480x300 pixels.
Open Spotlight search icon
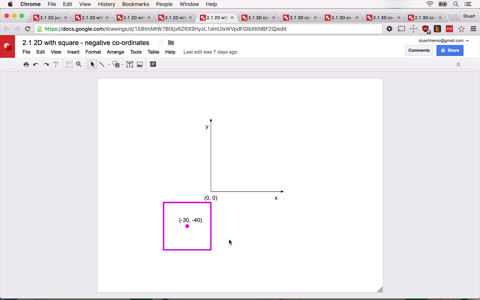(x=456, y=4)
